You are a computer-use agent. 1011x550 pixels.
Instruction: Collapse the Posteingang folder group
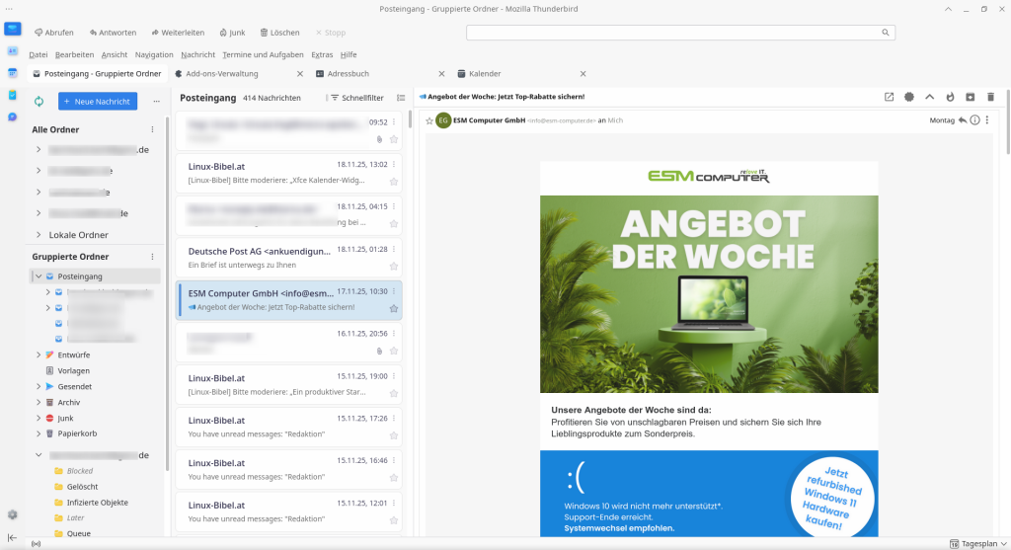point(38,276)
